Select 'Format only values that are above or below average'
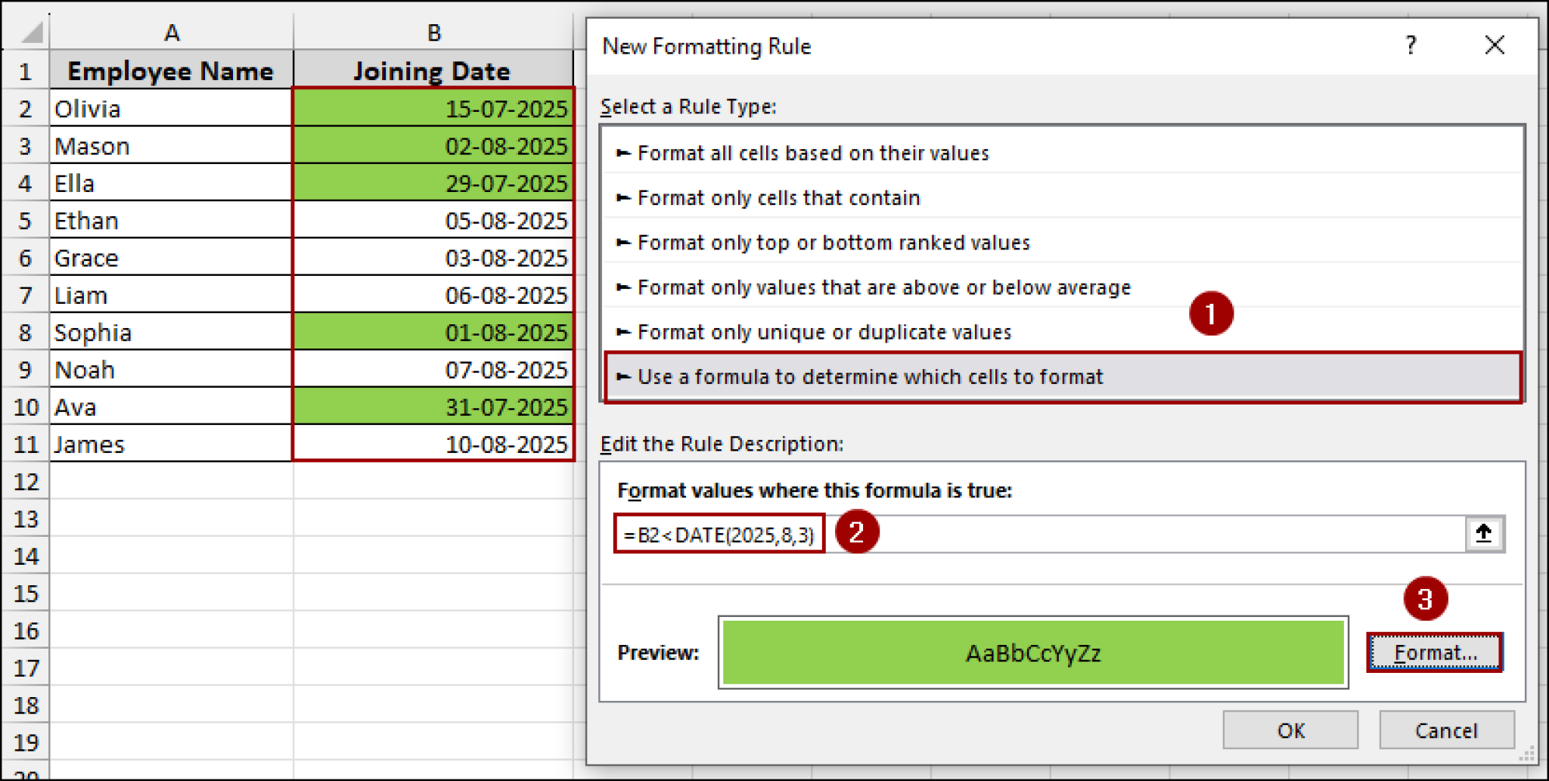 pyautogui.click(x=883, y=287)
